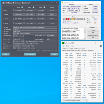Click the TestMem5 log scroll-up arrow
The image size is (104, 104).
pyautogui.click(x=84, y=29)
